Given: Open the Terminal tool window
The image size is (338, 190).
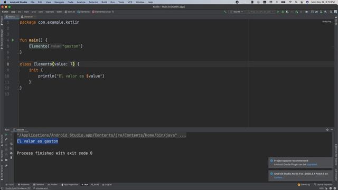Looking at the screenshot, I should tap(39, 185).
